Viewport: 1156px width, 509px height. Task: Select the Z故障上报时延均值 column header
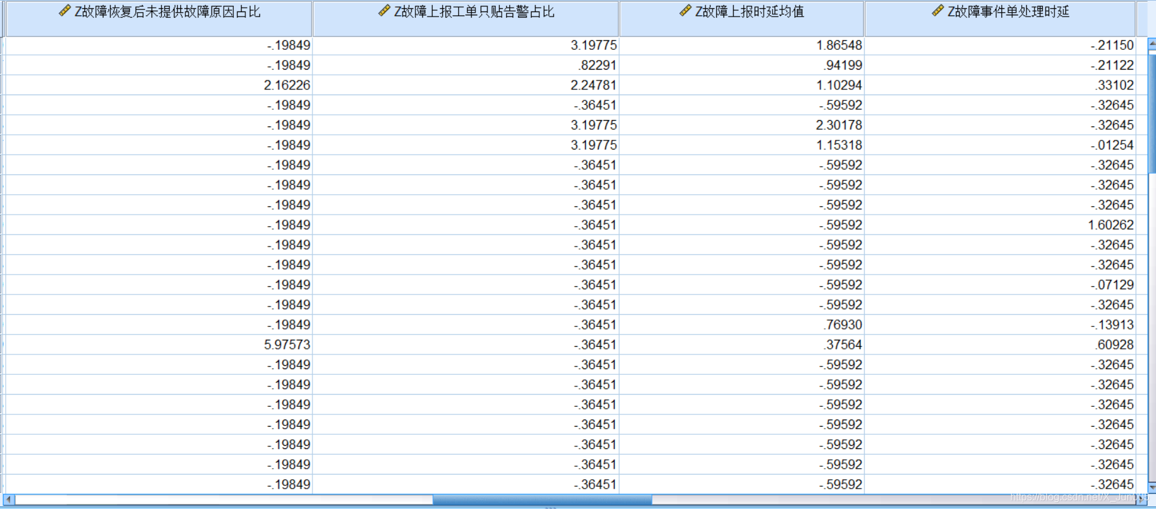(x=742, y=19)
